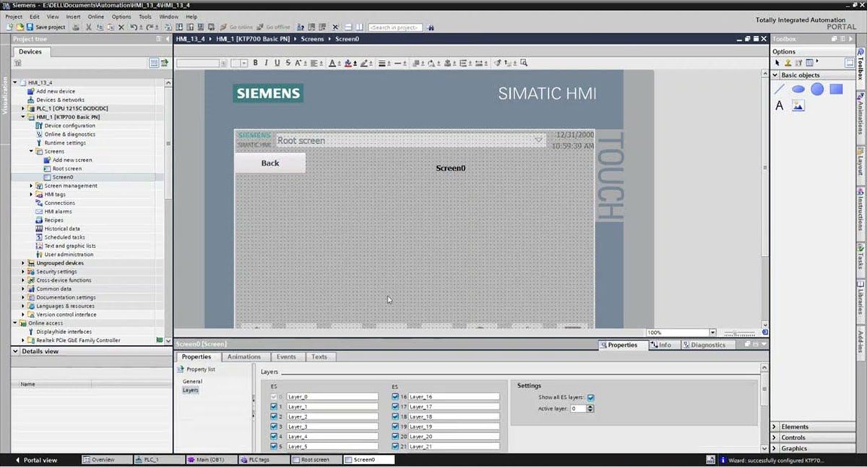Toggle the Layer_4 visibility checkbox
867x467 pixels.
274,437
